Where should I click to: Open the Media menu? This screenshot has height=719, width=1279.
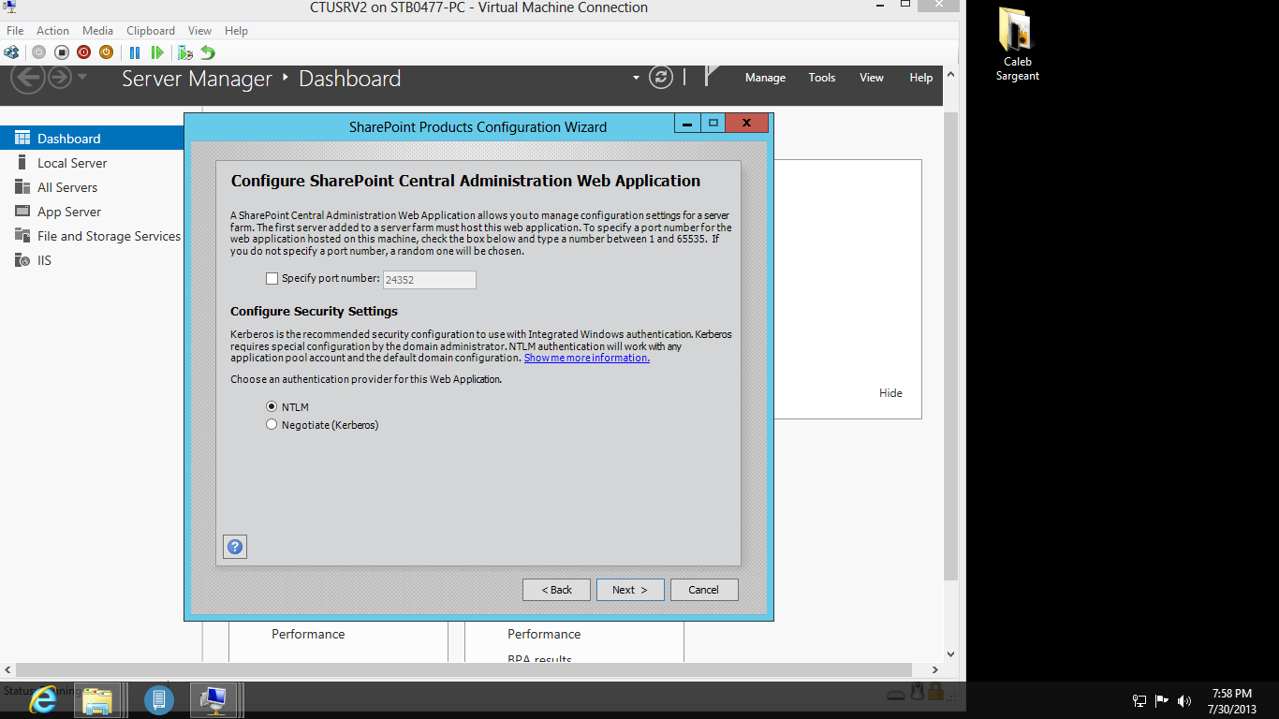(x=97, y=31)
